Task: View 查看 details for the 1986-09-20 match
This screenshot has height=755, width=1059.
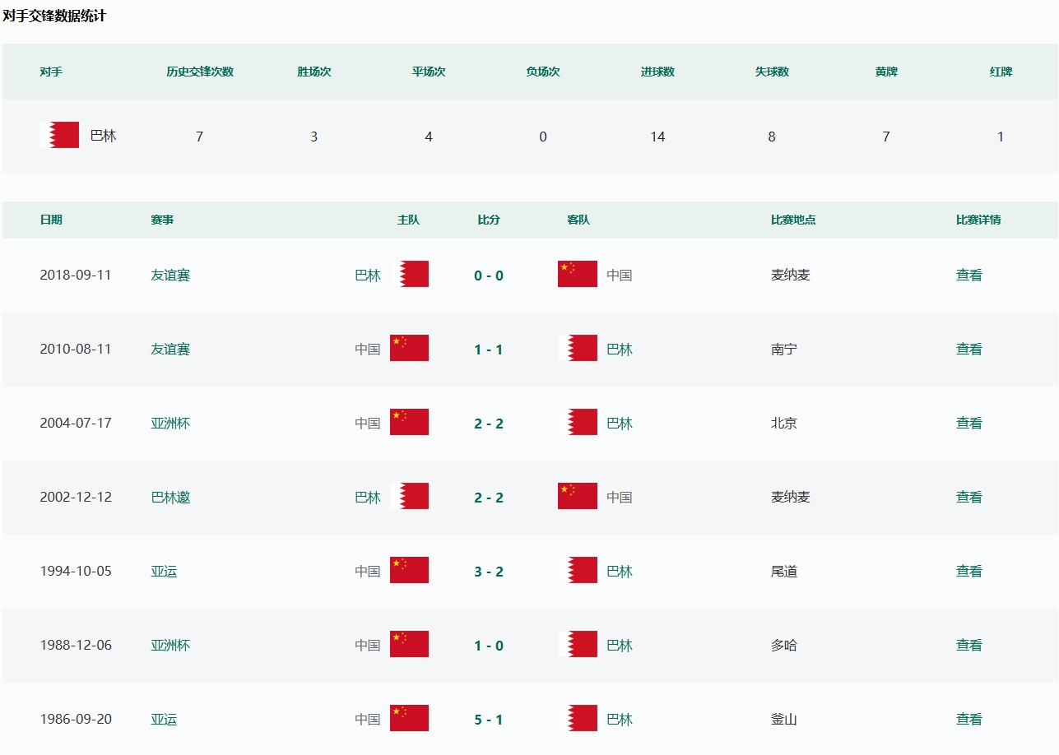Action: coord(968,720)
